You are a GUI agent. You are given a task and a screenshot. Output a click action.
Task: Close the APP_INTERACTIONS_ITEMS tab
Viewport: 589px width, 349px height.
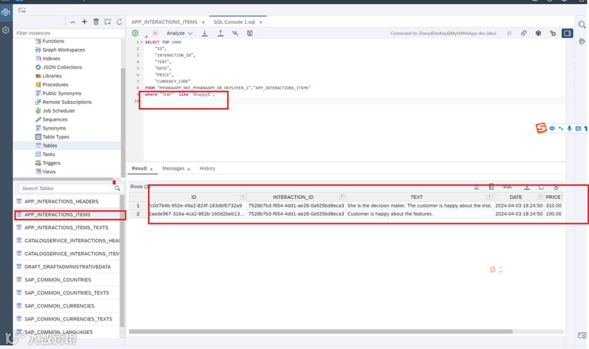[x=203, y=22]
